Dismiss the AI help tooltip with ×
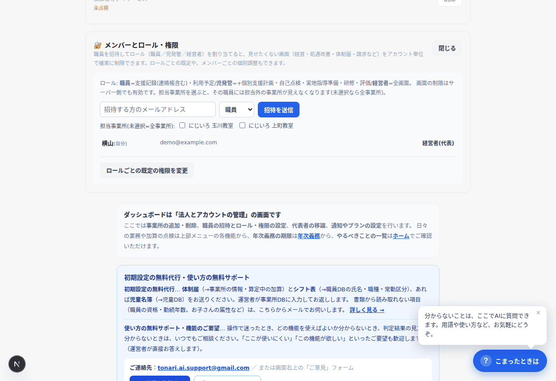Image resolution: width=556 pixels, height=381 pixels. [538, 313]
